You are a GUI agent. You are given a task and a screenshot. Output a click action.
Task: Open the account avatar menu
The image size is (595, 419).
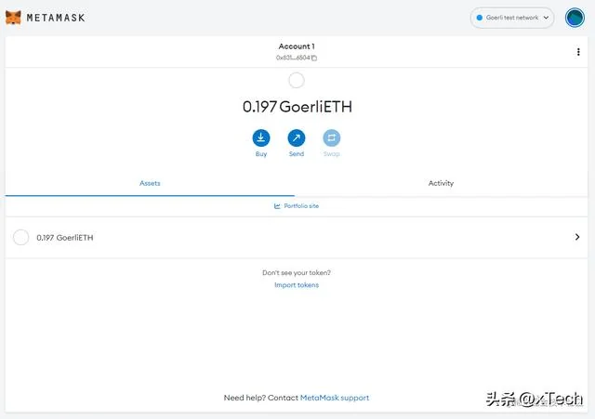pos(575,18)
